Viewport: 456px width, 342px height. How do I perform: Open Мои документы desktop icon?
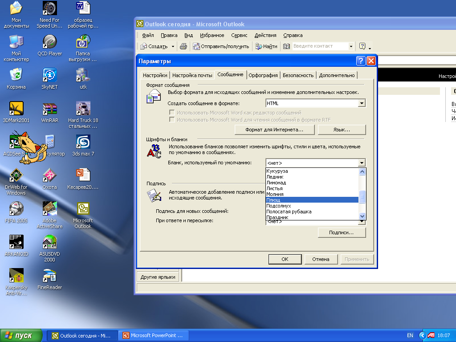pyautogui.click(x=16, y=15)
